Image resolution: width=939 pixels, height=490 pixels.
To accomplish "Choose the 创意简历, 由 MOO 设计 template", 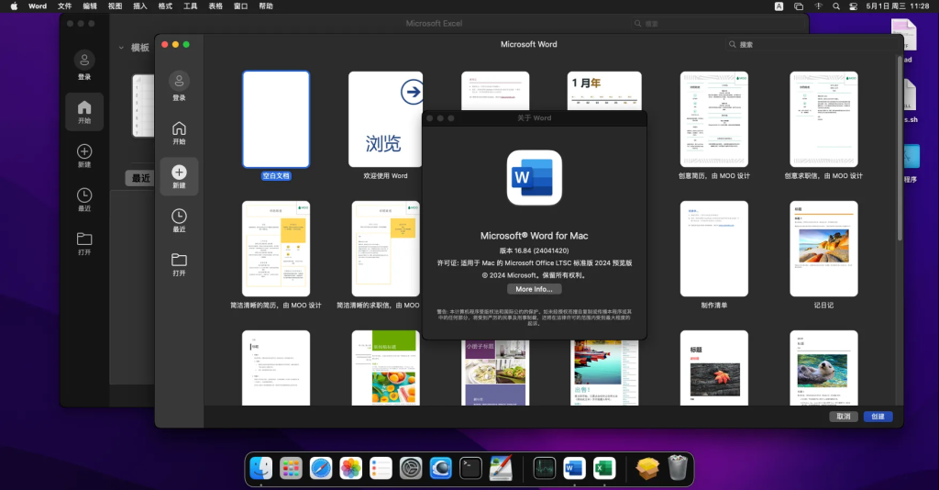I will [x=713, y=119].
